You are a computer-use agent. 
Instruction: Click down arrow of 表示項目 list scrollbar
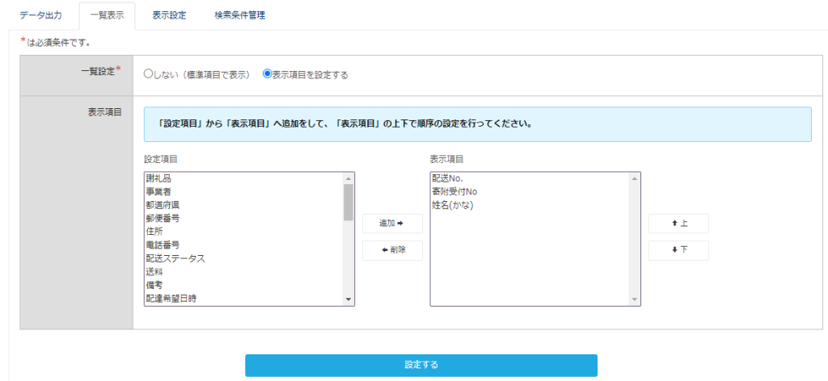[635, 299]
